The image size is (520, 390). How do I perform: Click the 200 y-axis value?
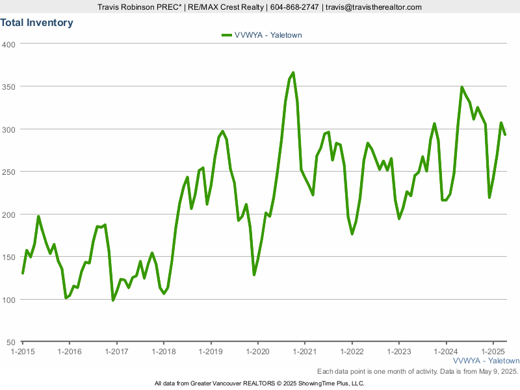pos(8,215)
